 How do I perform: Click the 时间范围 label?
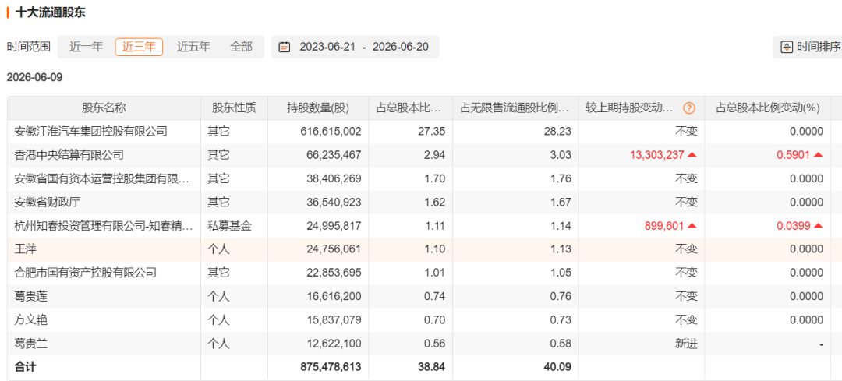click(x=29, y=47)
